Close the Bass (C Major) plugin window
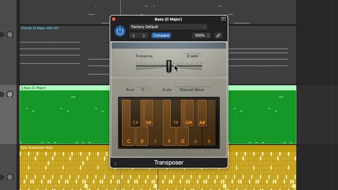Screen dimensions: 338x190 point(114,19)
